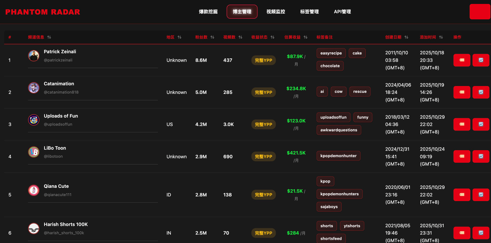Click the tag edit icon for Uploads of Fun

click(462, 124)
